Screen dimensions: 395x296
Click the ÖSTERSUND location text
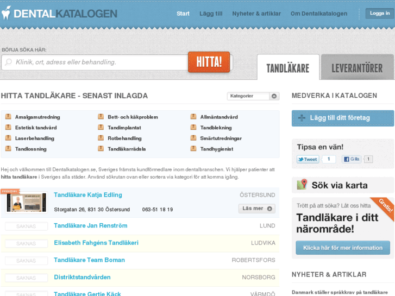(x=258, y=195)
